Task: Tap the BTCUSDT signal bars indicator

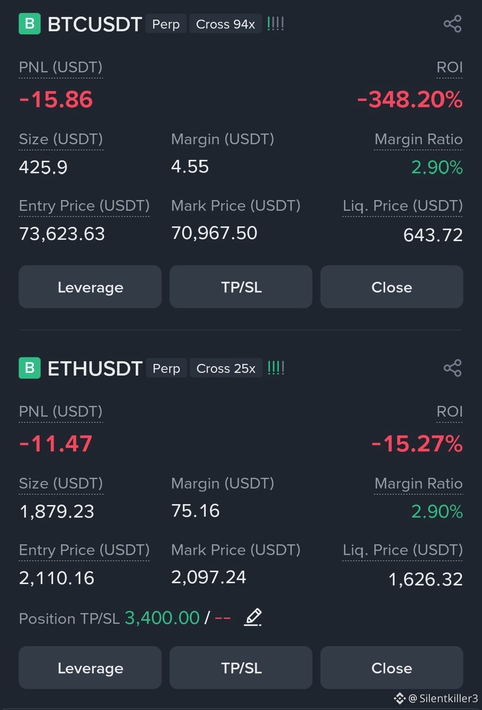Action: (x=275, y=23)
